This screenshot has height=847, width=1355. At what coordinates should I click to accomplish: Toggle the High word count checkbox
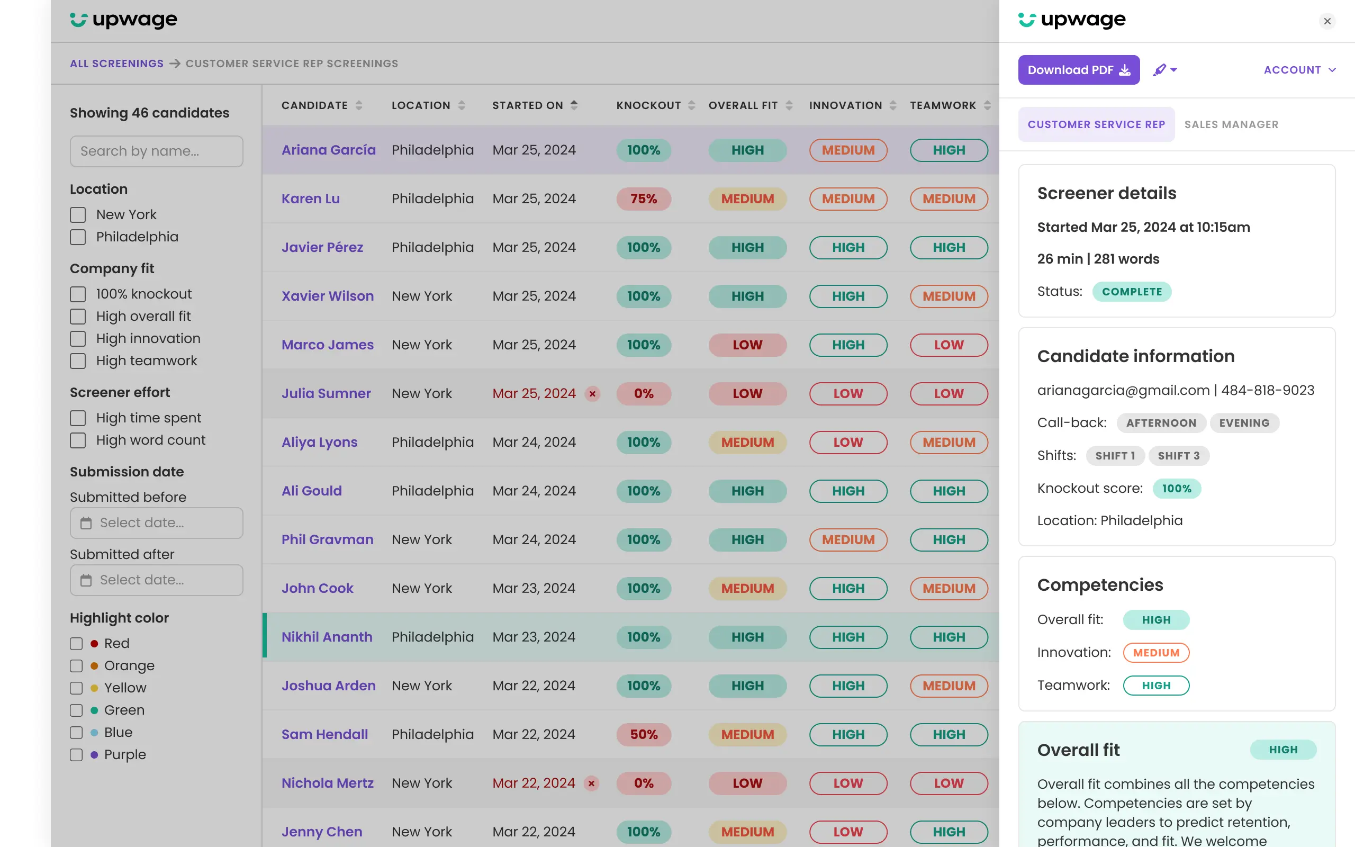(x=78, y=440)
